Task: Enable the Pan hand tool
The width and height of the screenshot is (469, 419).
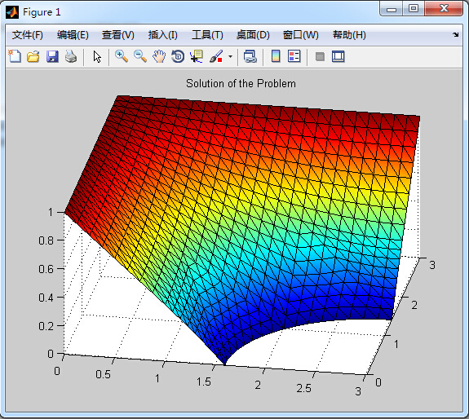Action: pyautogui.click(x=159, y=56)
